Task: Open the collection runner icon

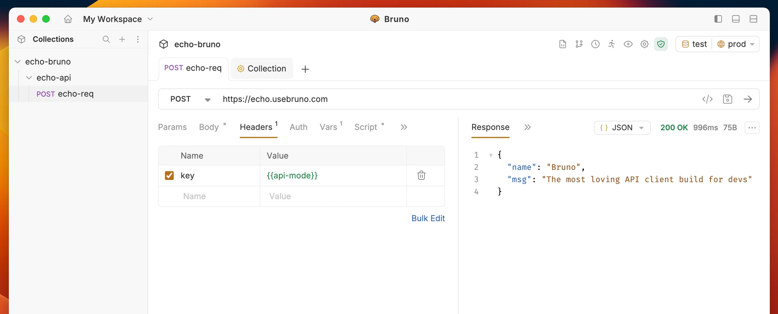Action: (612, 44)
